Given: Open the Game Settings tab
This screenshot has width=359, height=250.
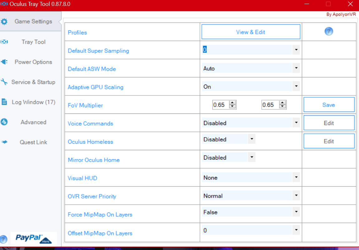Looking at the screenshot, I should 31,21.
